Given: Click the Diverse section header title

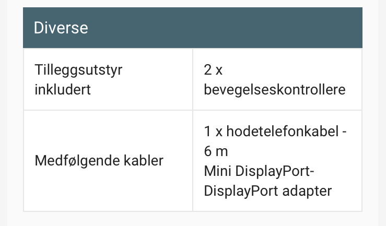Looking at the screenshot, I should [x=61, y=28].
